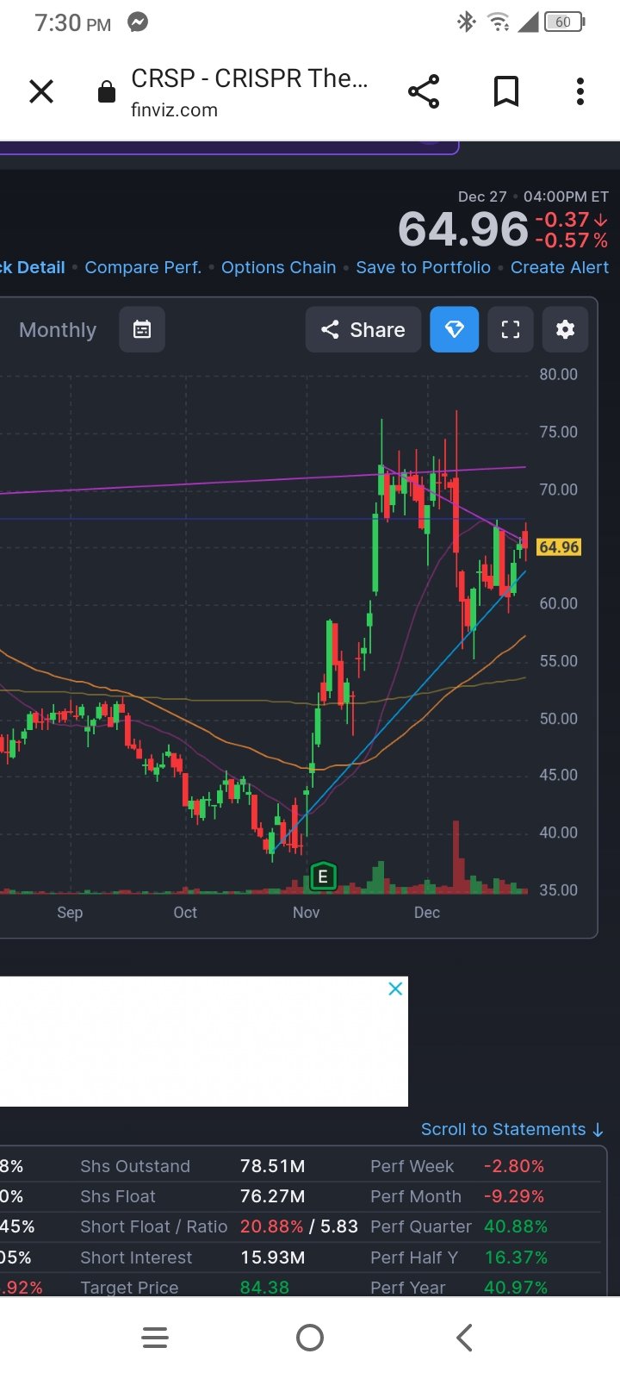This screenshot has width=620, height=1379.
Task: Click Scroll to Statements link
Action: pos(512,1129)
